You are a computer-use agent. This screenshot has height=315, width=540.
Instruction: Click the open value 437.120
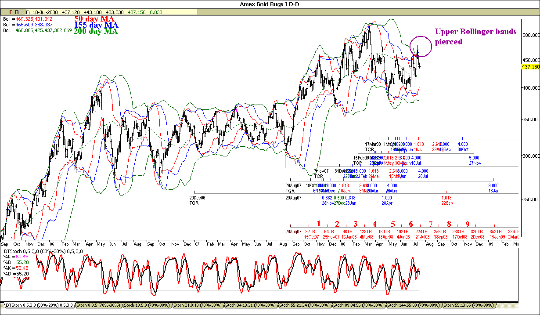click(x=71, y=12)
